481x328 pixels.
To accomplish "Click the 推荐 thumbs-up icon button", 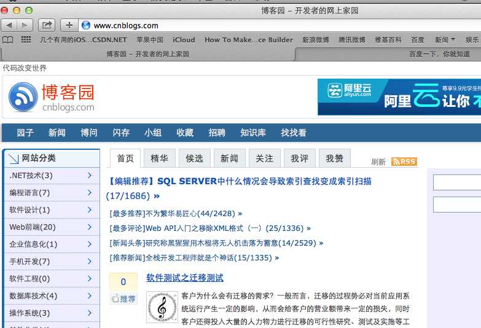I will click(123, 299).
